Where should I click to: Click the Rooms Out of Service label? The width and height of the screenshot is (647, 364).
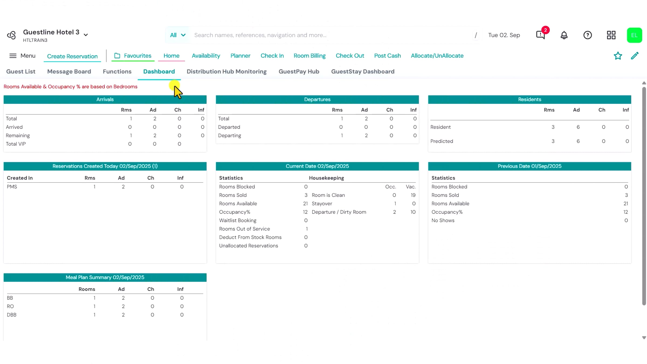coord(244,229)
